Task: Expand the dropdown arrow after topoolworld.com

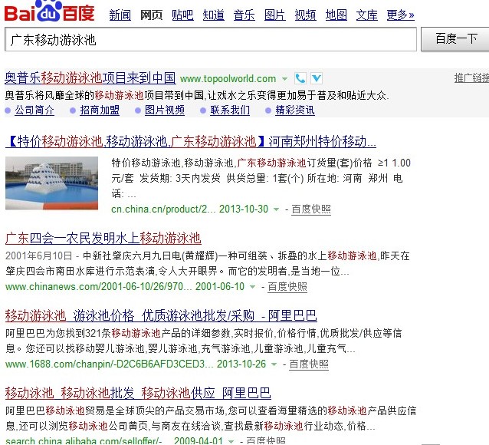Action: (x=285, y=79)
